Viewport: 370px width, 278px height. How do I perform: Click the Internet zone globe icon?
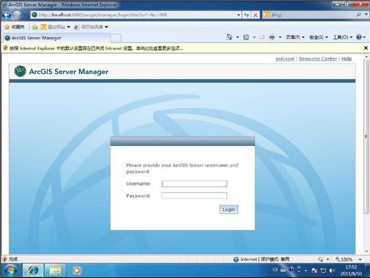pyautogui.click(x=236, y=259)
